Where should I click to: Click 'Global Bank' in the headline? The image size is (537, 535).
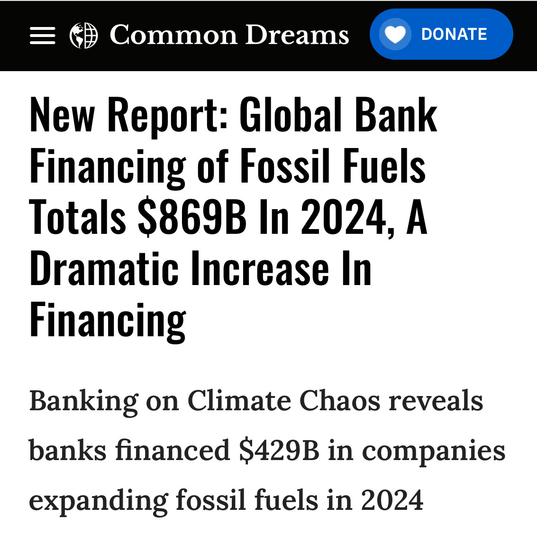[338, 115]
